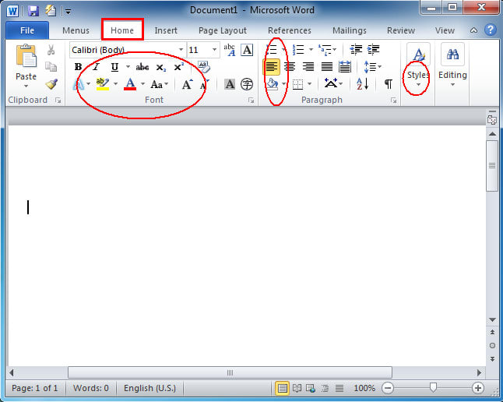The height and width of the screenshot is (402, 503).
Task: Click the Shrink Font icon
Action: 204,84
